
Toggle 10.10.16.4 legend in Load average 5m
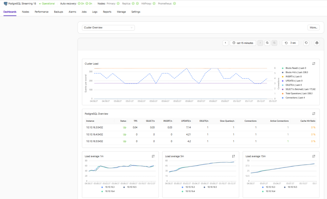pyautogui.click(x=188, y=191)
